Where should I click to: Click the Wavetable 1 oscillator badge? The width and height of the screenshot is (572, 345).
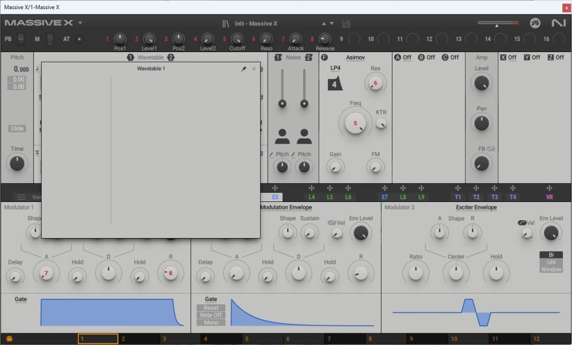click(130, 57)
